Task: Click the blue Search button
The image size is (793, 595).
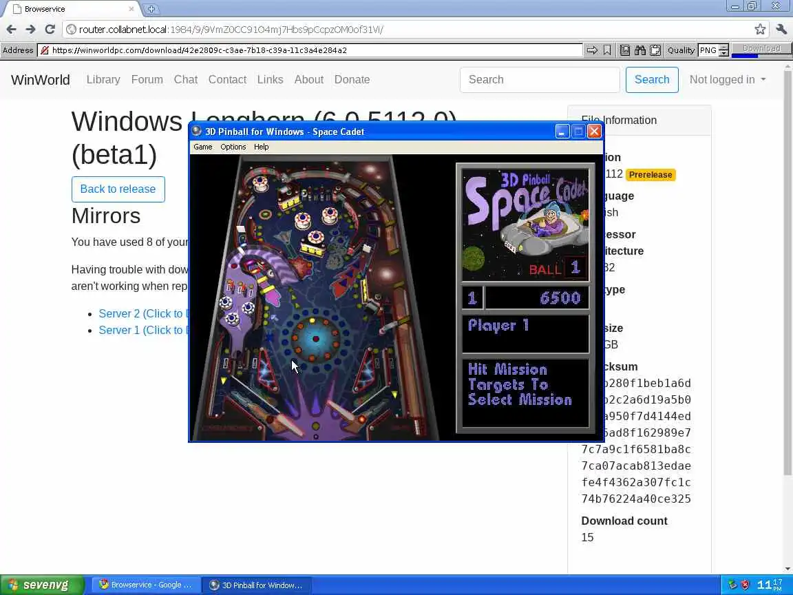Action: point(652,79)
